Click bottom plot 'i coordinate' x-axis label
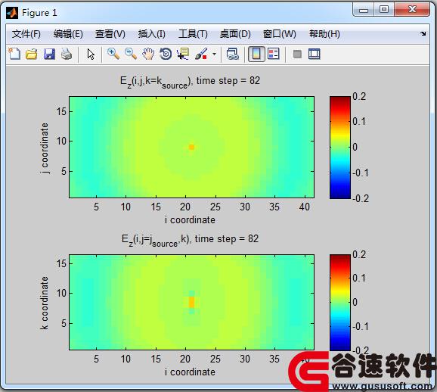This screenshot has height=392, width=437. pos(190,372)
